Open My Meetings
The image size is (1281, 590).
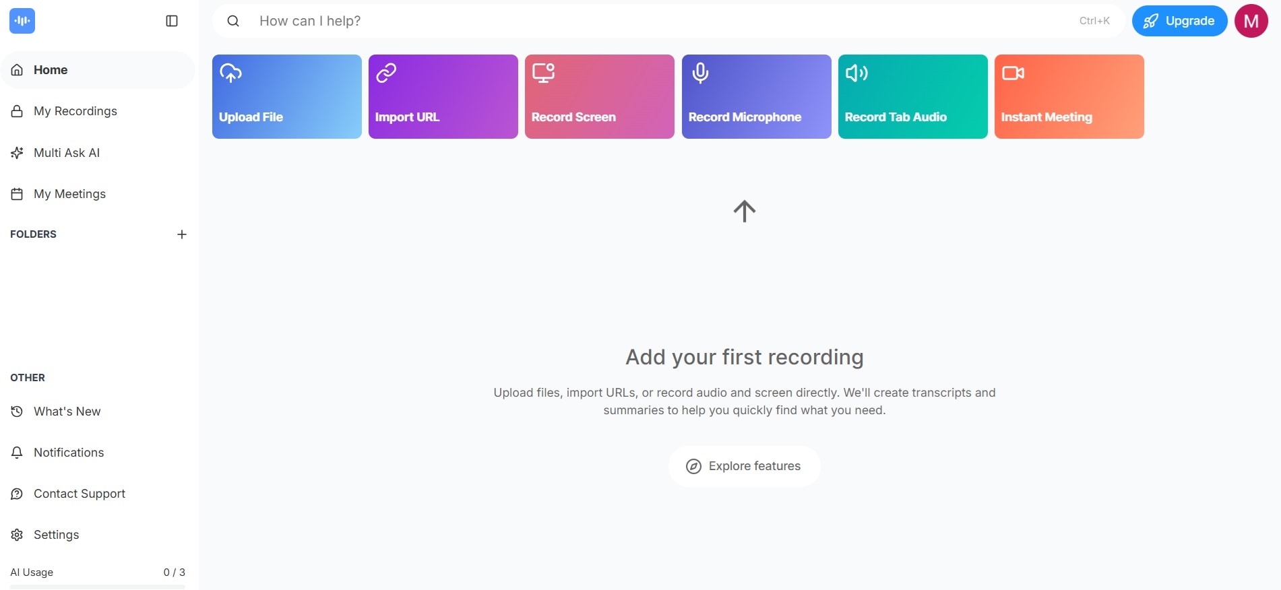[98, 194]
